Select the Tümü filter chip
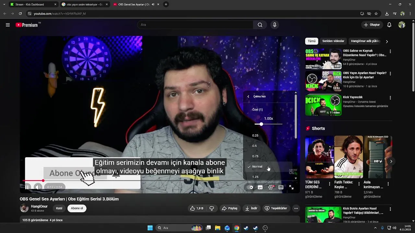The width and height of the screenshot is (415, 233). (x=312, y=41)
